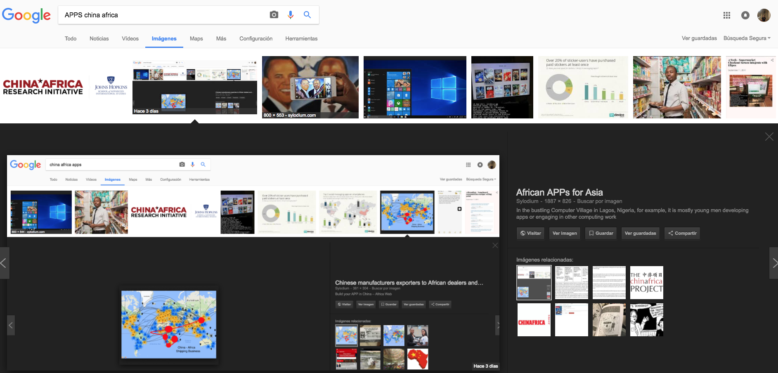Image resolution: width=778 pixels, height=373 pixels.
Task: Open the Obama selfie sylodium.com thumbnail
Action: (310, 87)
